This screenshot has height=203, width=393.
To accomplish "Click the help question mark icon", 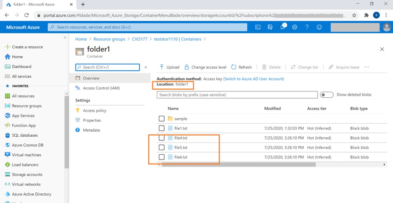I will [307, 27].
